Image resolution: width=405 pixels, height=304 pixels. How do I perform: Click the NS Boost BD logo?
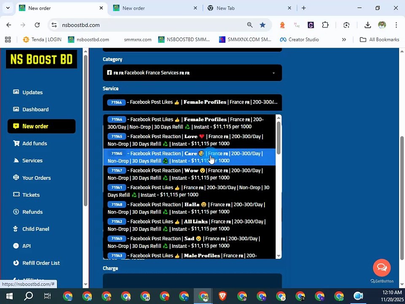coord(41,59)
